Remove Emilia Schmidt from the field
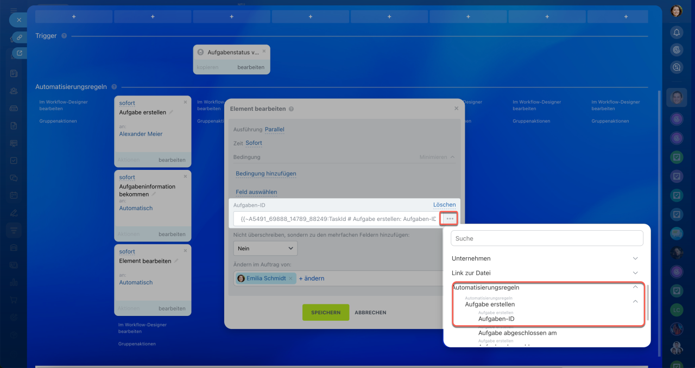This screenshot has width=695, height=368. [x=290, y=278]
